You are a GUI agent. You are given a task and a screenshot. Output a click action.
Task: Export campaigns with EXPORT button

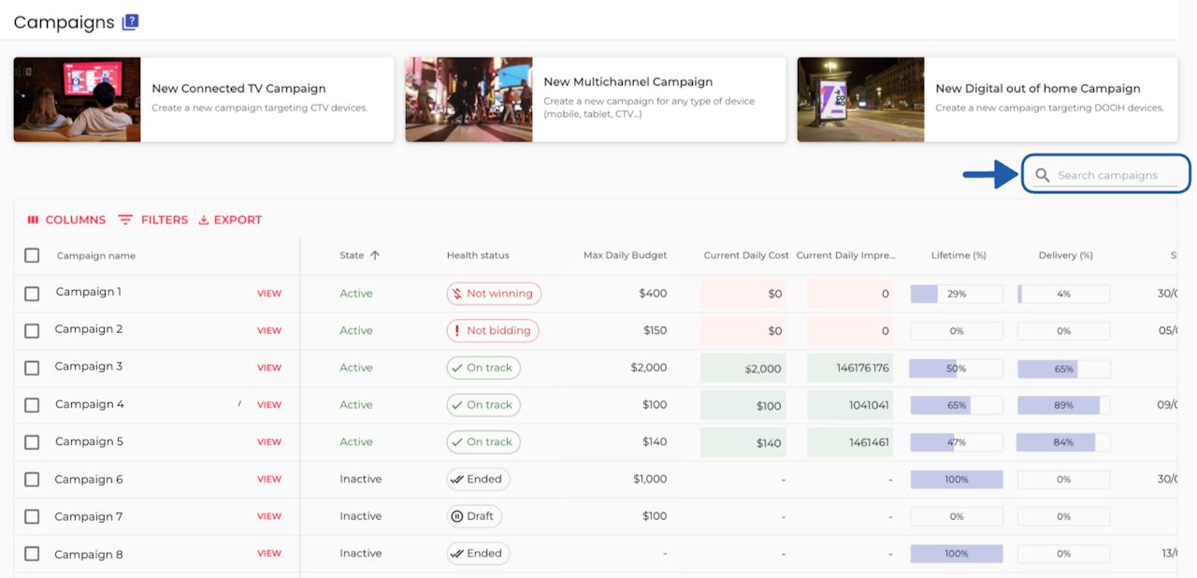(230, 220)
